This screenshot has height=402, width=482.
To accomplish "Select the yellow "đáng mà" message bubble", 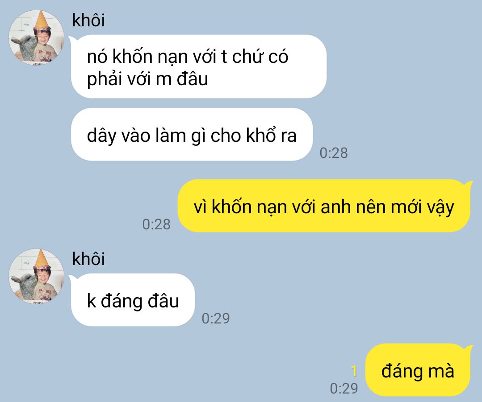I will [x=418, y=370].
